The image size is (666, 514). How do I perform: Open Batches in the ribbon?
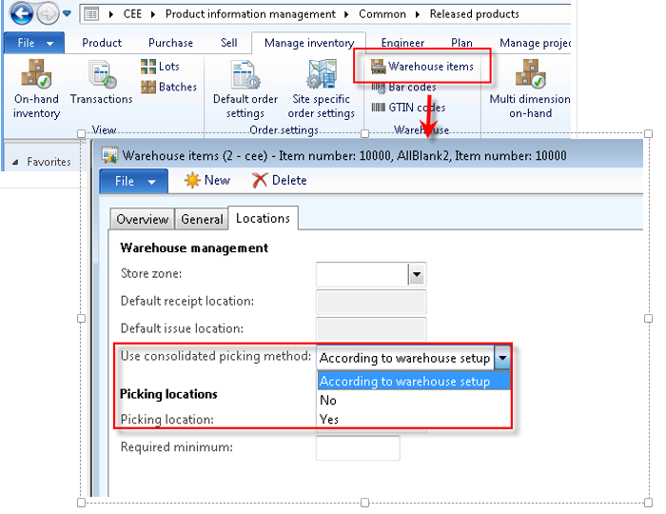168,87
